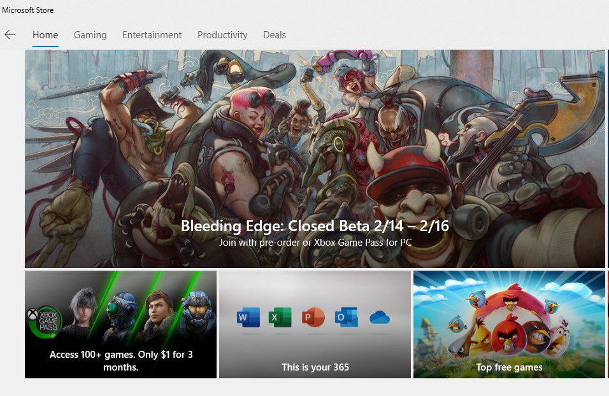
Task: Click the Word icon in 365 tile
Action: click(248, 317)
